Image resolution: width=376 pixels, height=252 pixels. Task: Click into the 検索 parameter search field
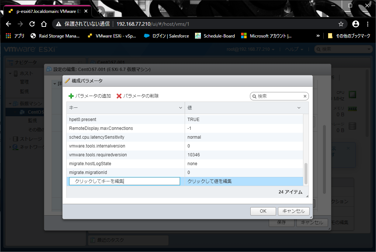coord(279,96)
